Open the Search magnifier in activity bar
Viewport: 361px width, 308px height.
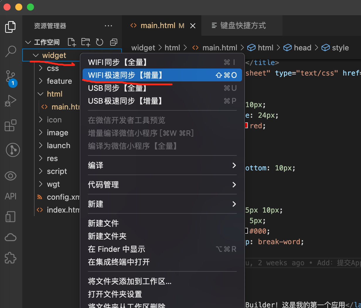(x=11, y=51)
